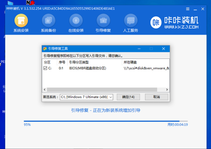Uncheck the C: partition checkbox

45,68
